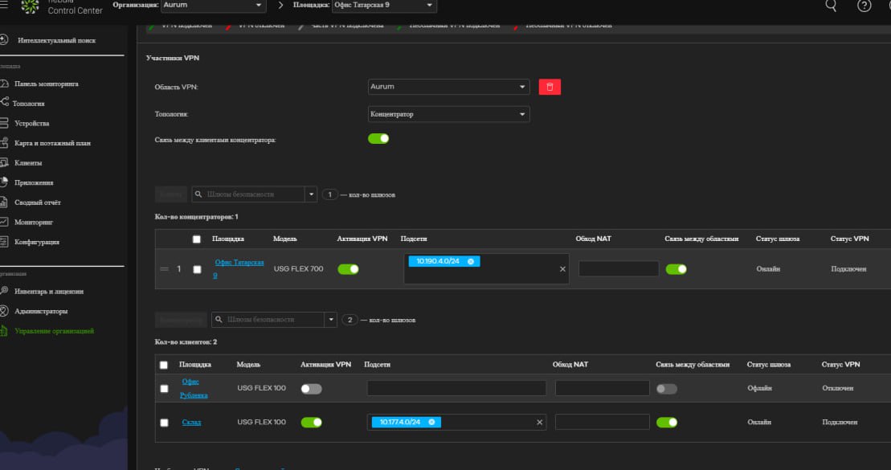This screenshot has height=470, width=891.
Task: Open the Область VPN Aurum dropdown
Action: coord(449,87)
